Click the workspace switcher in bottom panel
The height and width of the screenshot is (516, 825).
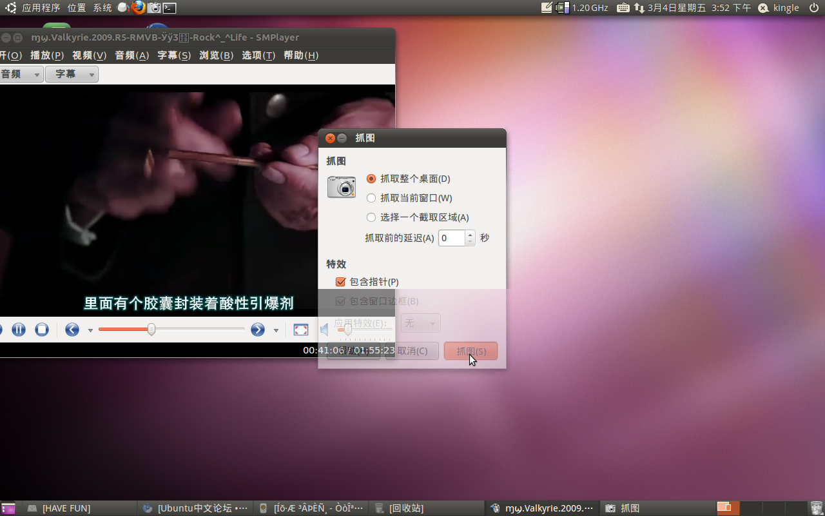click(761, 508)
